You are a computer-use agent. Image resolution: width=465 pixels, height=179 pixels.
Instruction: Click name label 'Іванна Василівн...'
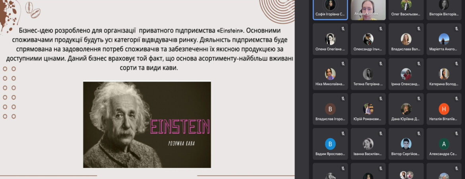[x=368, y=154]
